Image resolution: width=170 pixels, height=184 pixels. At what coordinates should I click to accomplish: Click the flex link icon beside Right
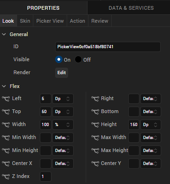tap(95, 99)
